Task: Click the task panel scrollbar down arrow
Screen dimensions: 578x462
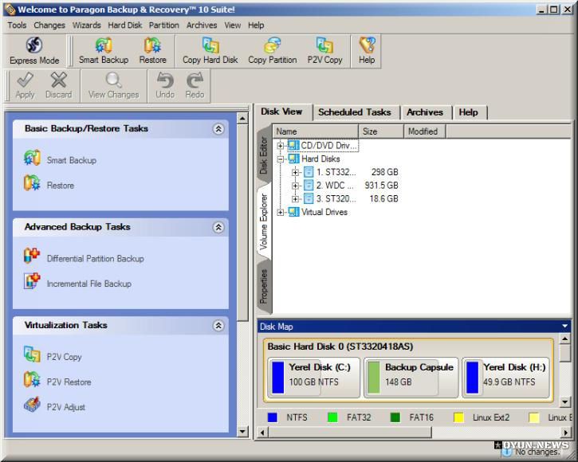Action: click(242, 432)
